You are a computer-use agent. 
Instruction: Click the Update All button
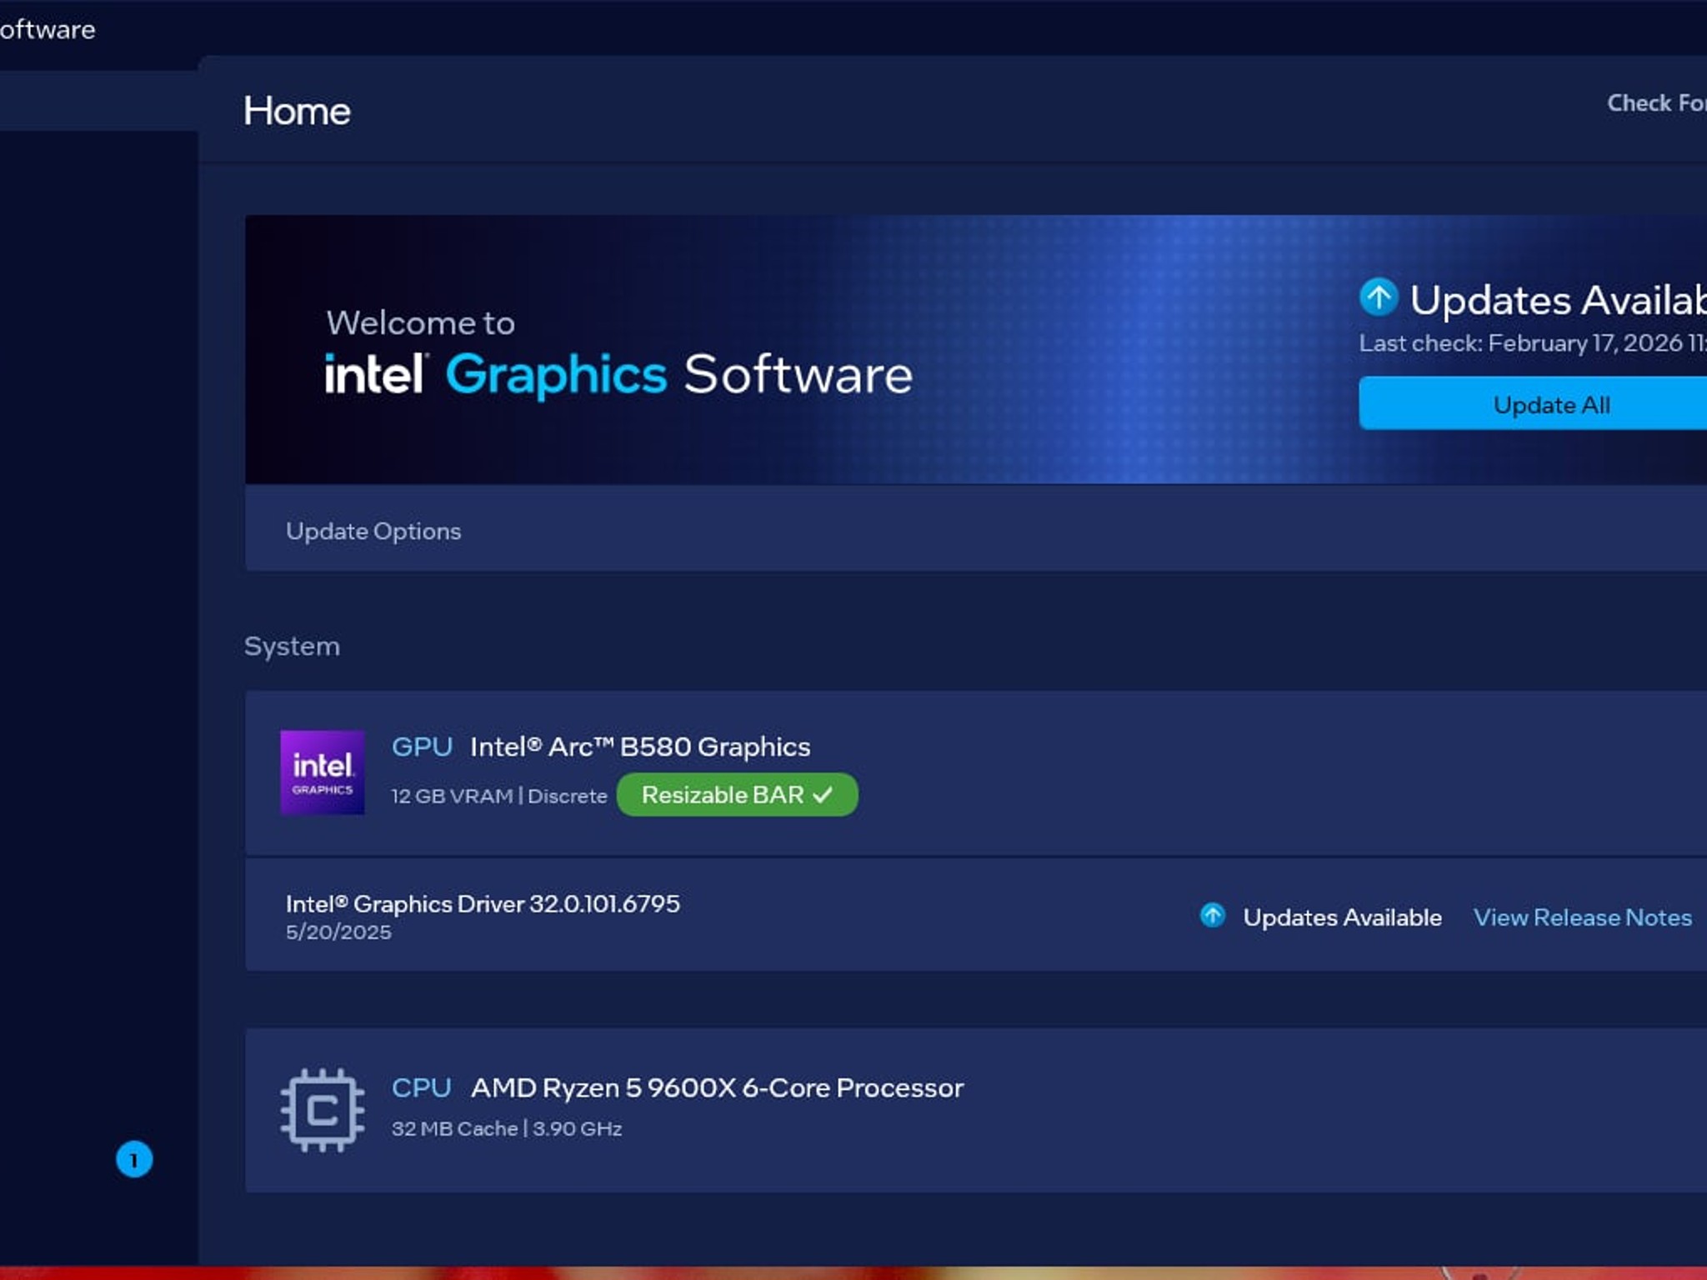pos(1533,404)
